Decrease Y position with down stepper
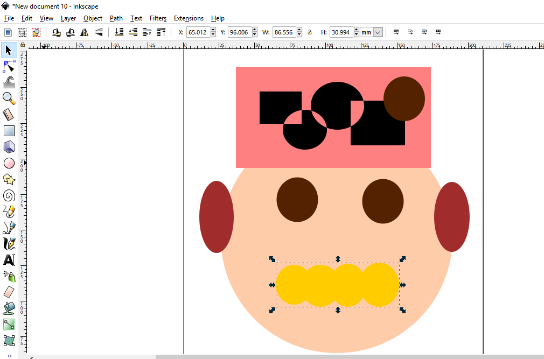This screenshot has width=544, height=359. [x=255, y=34]
